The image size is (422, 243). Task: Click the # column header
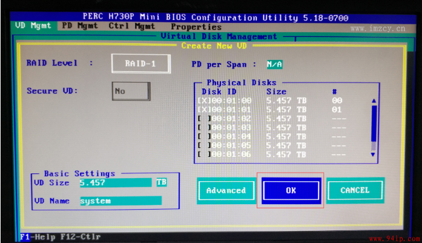tap(335, 92)
